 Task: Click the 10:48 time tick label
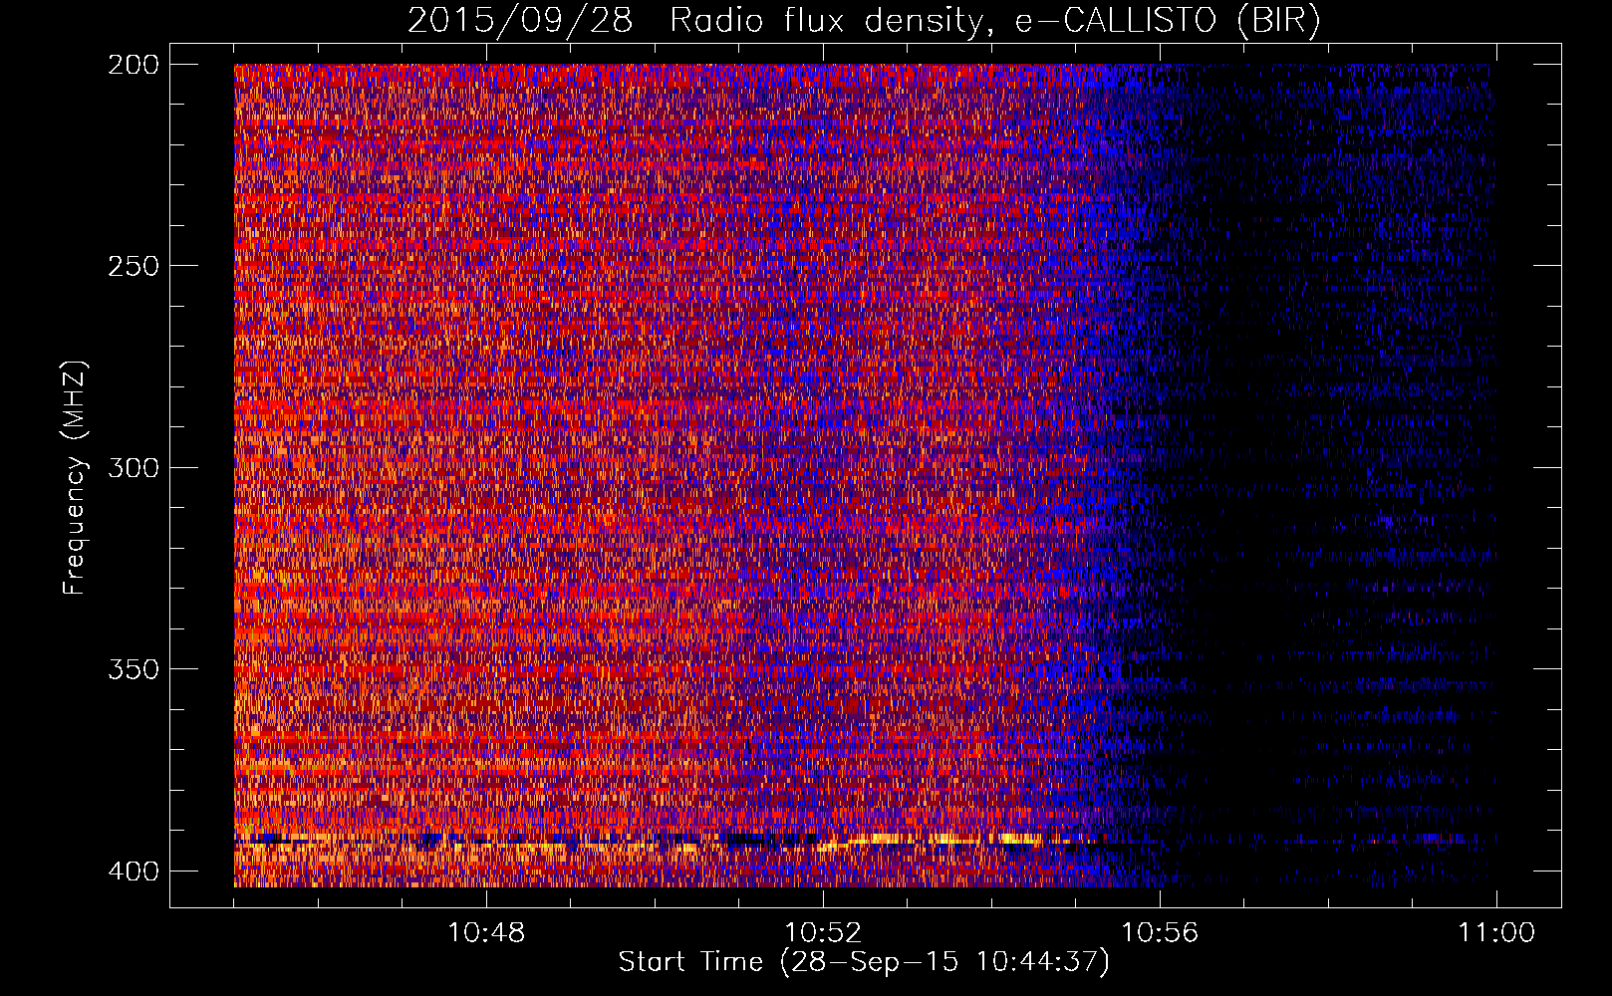[486, 933]
